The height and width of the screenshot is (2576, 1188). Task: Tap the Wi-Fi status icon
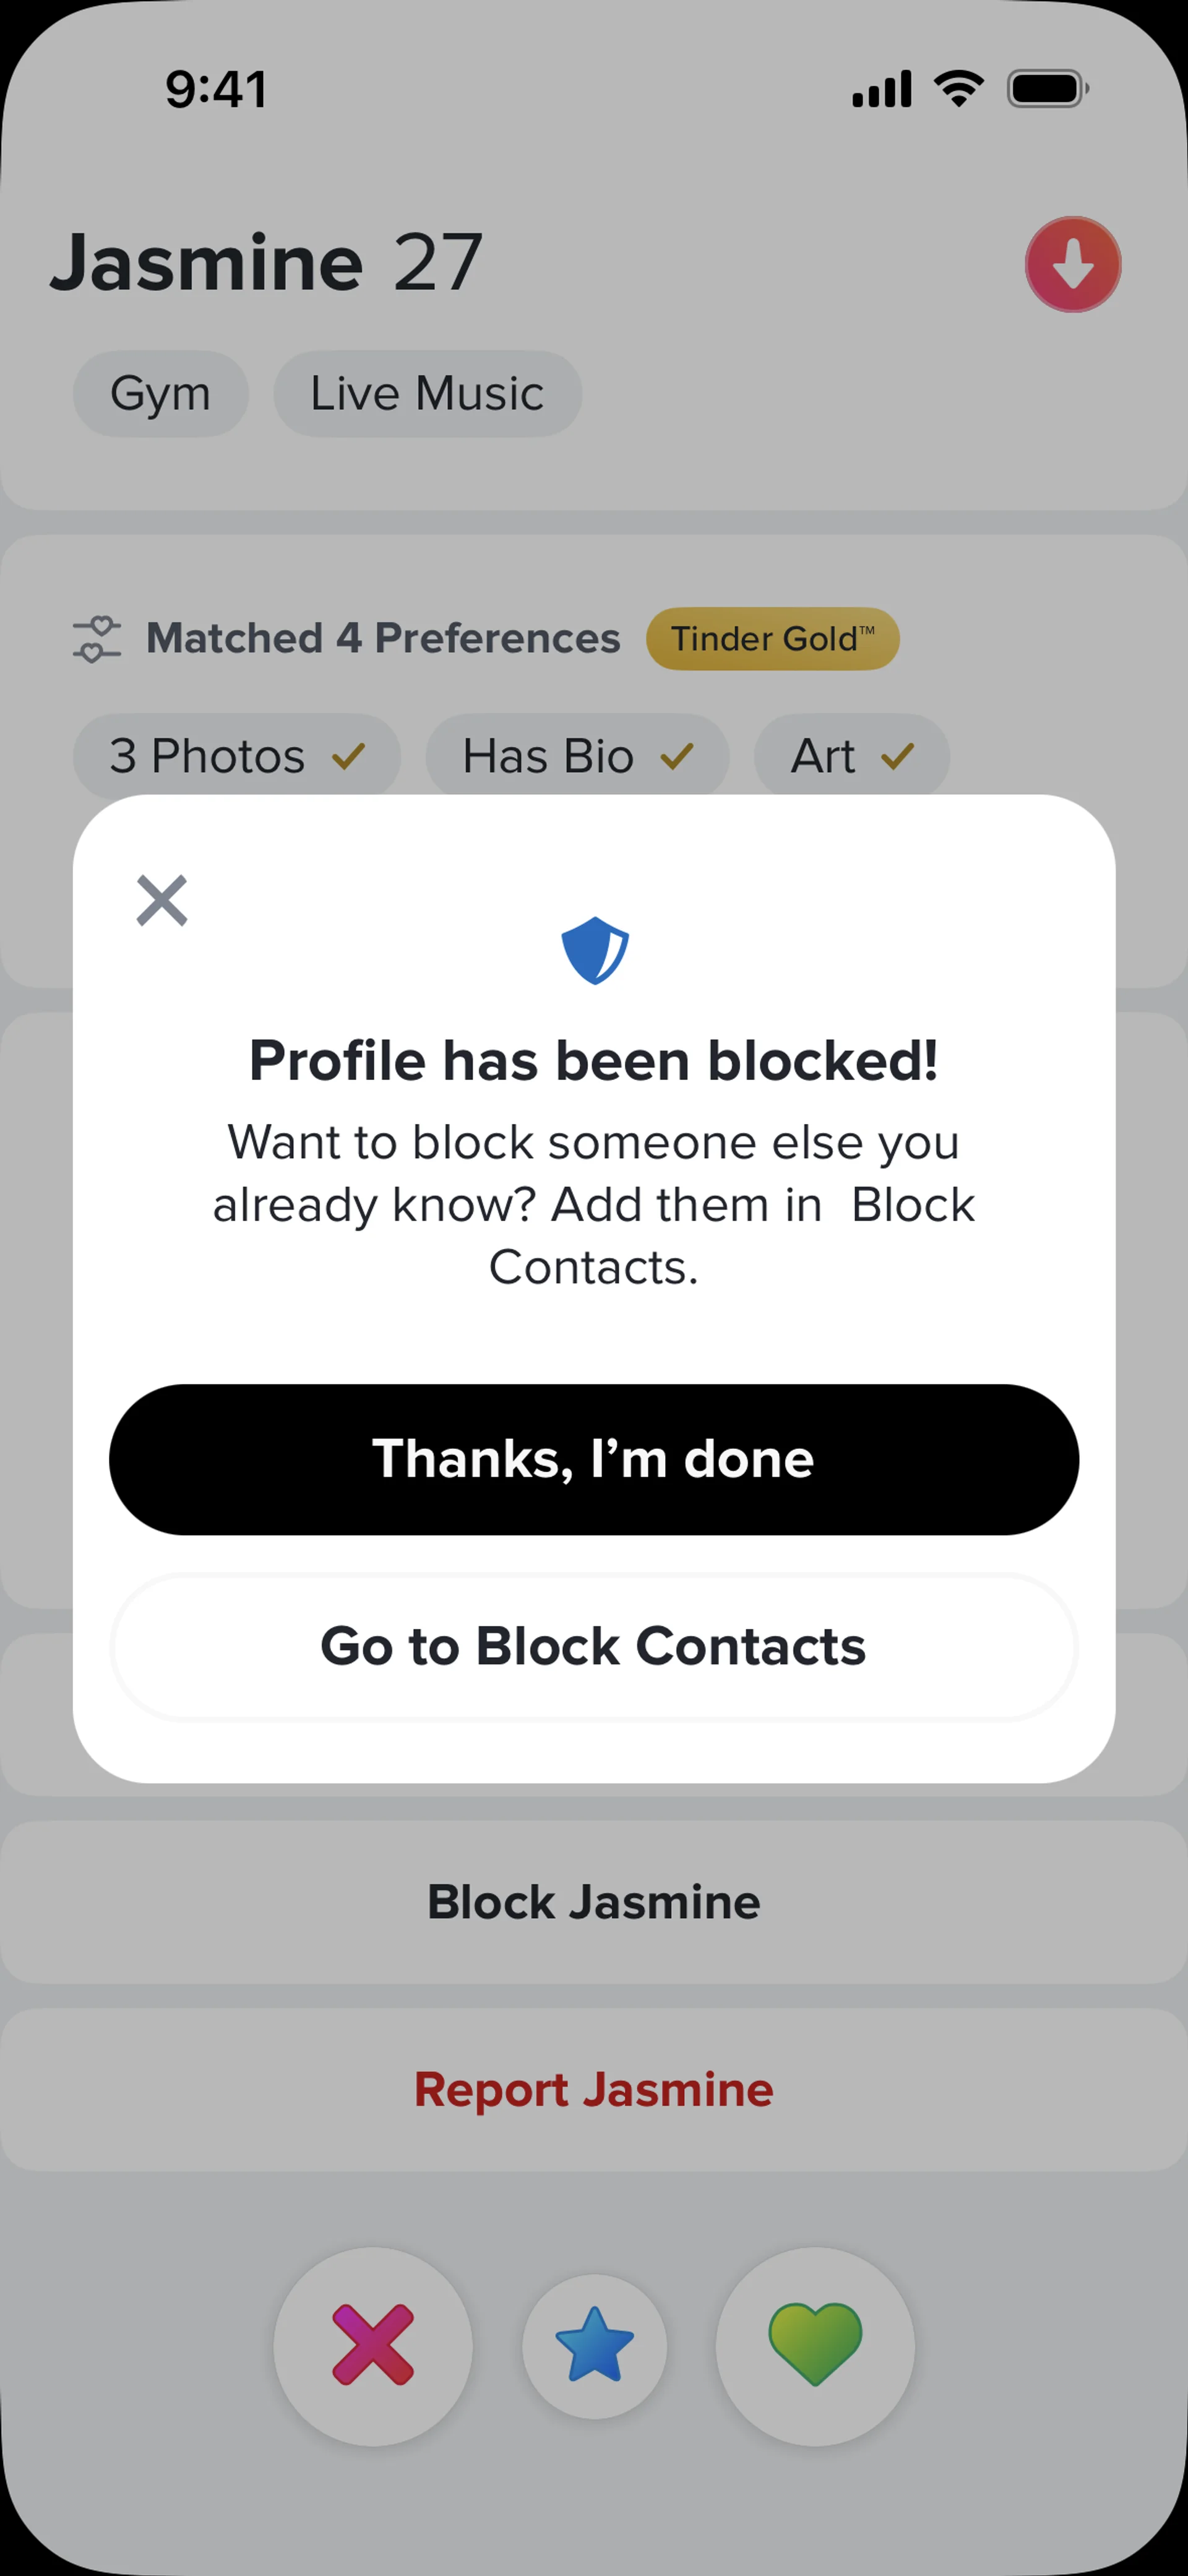(x=959, y=89)
